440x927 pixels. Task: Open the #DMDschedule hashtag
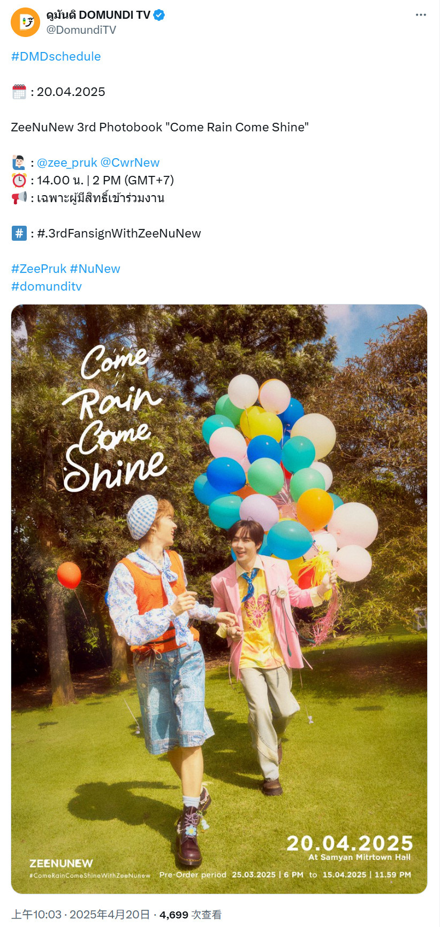coord(56,56)
